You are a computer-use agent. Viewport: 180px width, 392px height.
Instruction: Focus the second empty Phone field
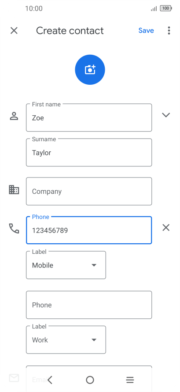pos(89,305)
